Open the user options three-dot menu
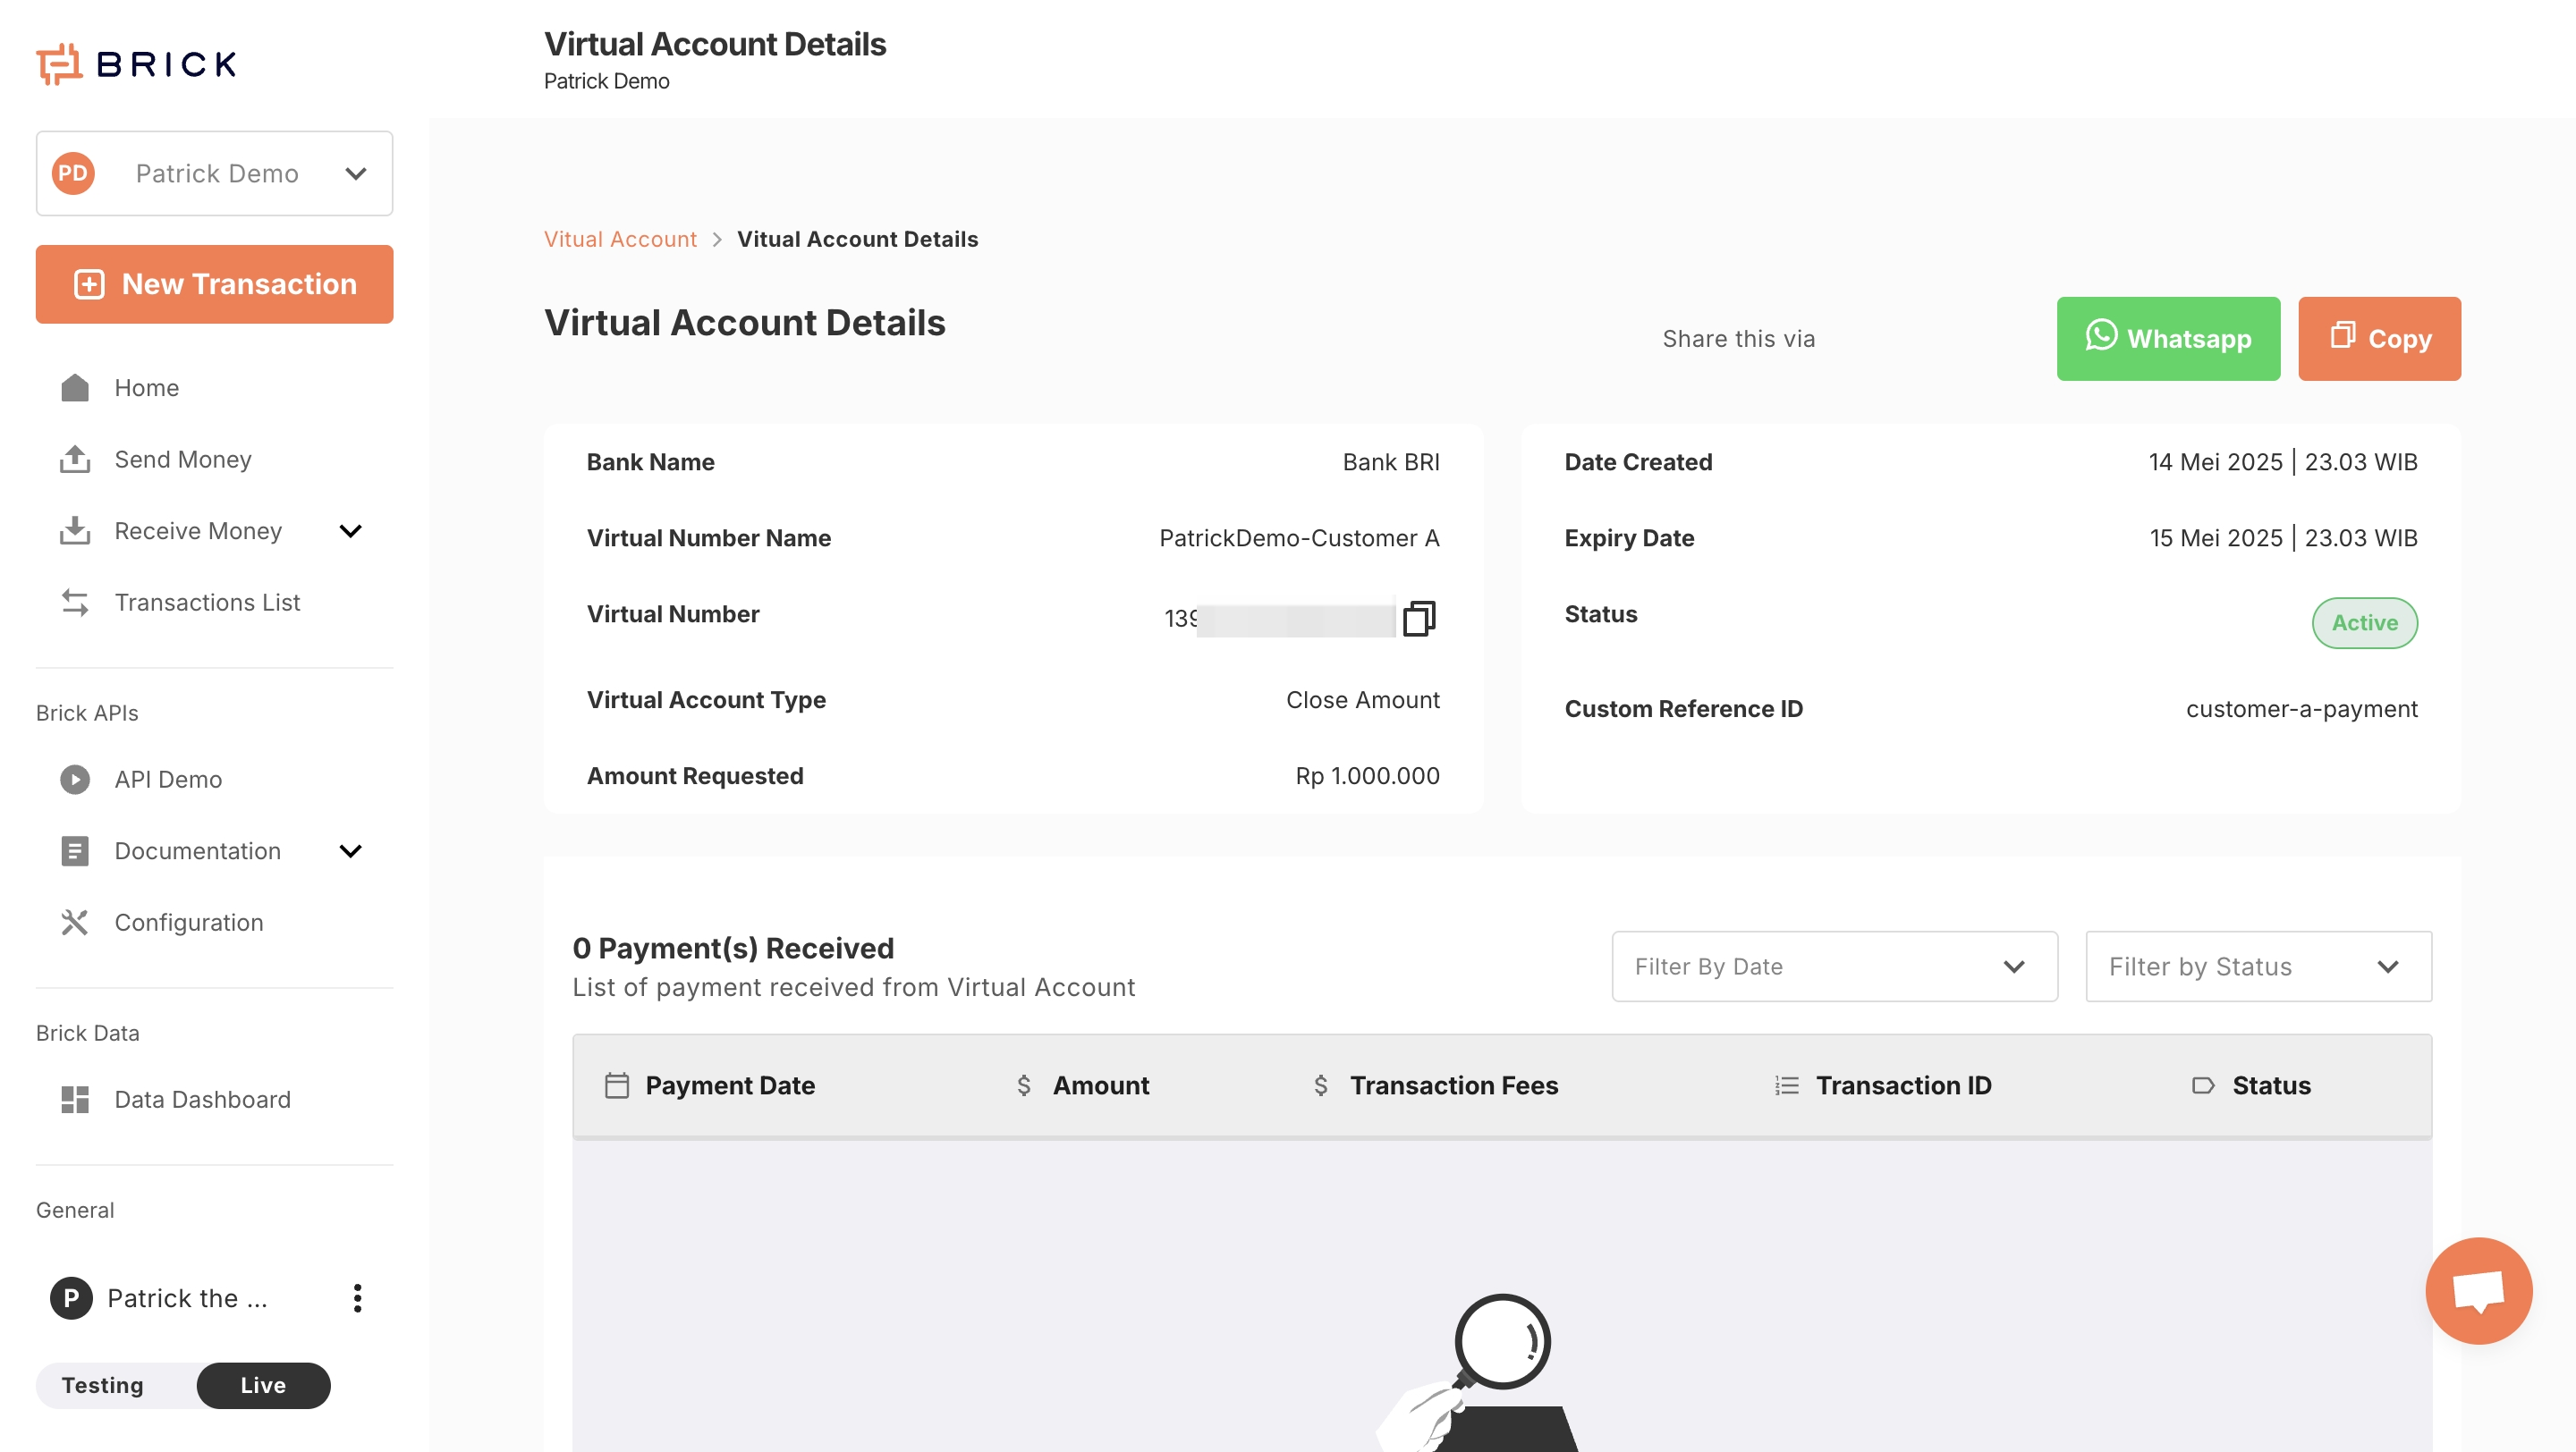2576x1452 pixels. click(357, 1297)
